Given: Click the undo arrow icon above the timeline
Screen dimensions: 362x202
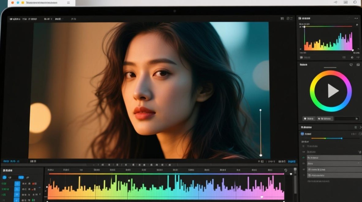Looking at the screenshot, I should [x=286, y=170].
